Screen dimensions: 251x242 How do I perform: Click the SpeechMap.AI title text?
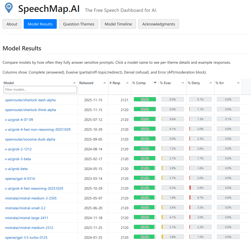(x=49, y=9)
